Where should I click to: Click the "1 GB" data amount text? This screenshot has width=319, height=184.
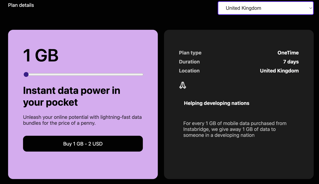click(x=41, y=55)
